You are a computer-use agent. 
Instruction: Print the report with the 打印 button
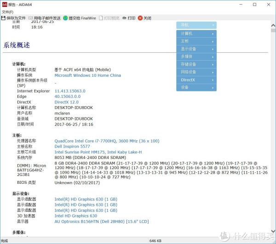pyautogui.click(x=129, y=18)
